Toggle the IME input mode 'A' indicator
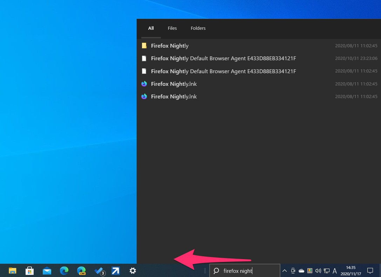The image size is (381, 277). (335, 271)
